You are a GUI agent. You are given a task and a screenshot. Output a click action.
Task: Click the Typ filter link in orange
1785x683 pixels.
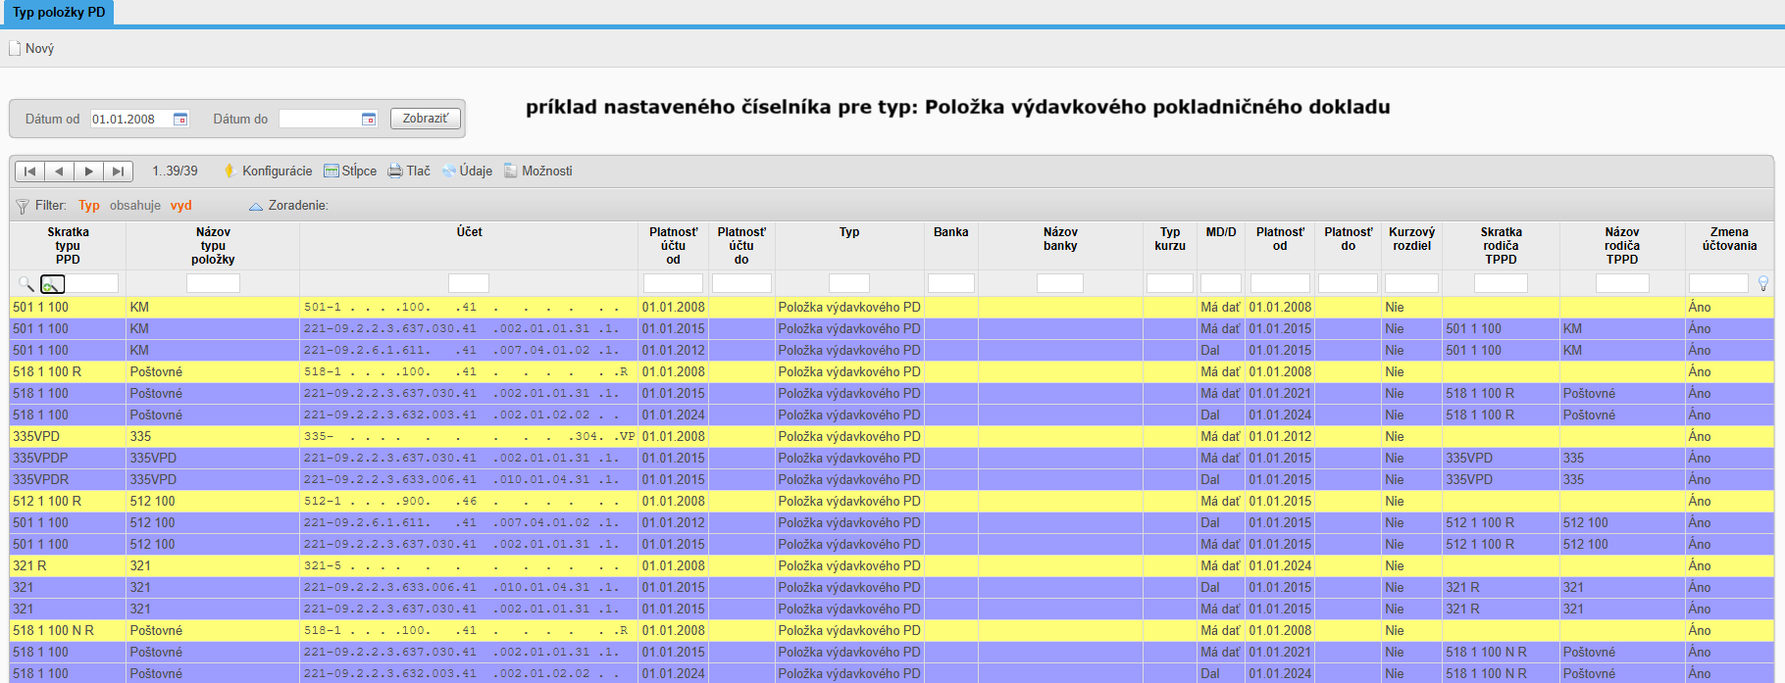click(89, 206)
